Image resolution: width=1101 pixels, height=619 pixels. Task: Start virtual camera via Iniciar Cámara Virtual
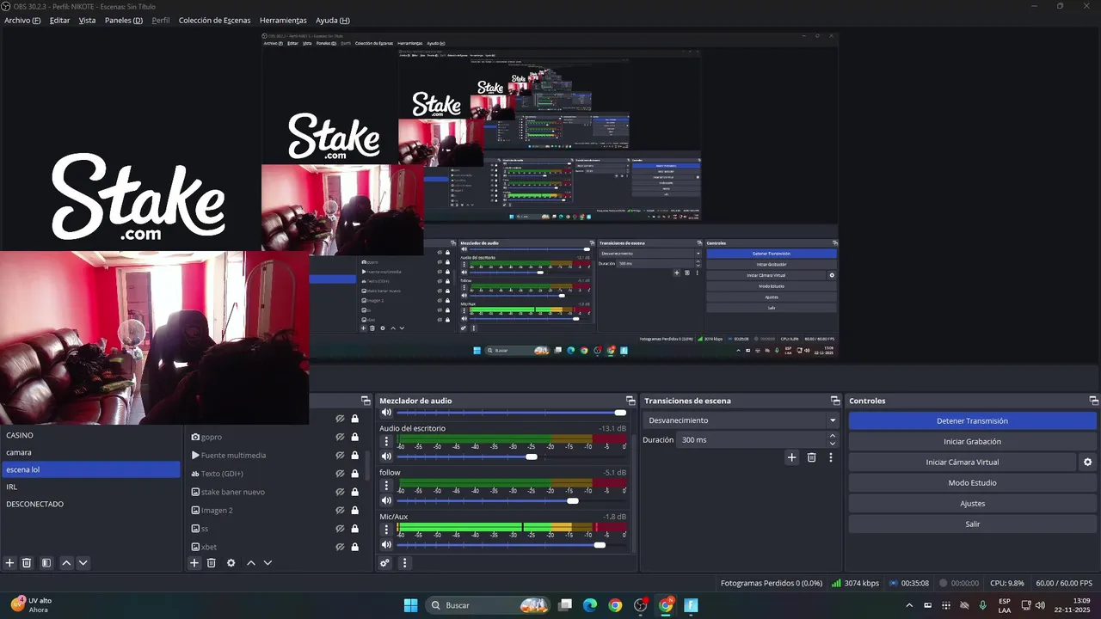(962, 462)
